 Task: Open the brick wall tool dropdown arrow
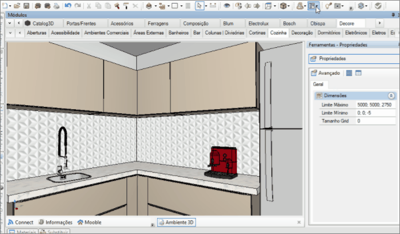168,6
